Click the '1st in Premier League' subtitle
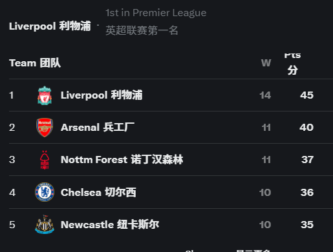 [156, 13]
